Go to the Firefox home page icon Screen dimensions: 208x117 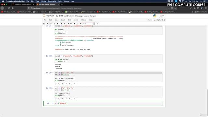click(x=13, y=8)
